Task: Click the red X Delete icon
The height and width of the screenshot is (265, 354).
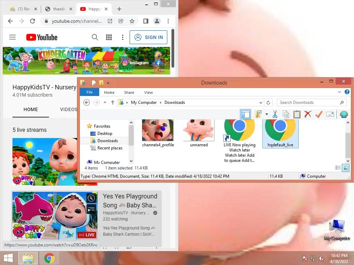Action: [308, 114]
